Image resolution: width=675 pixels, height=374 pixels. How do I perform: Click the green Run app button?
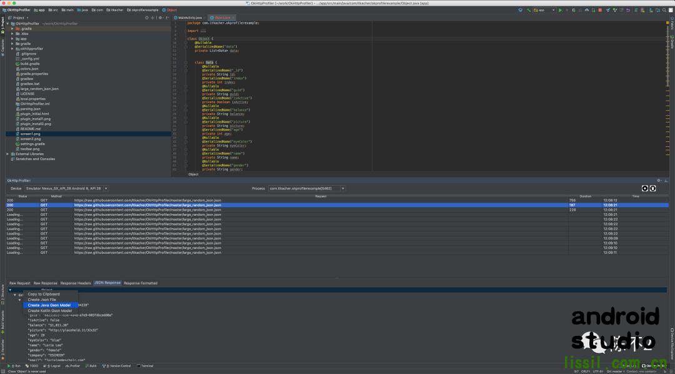(560, 10)
